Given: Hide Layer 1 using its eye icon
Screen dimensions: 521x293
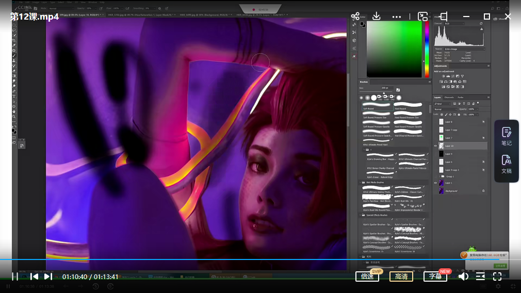Looking at the screenshot, I should pyautogui.click(x=435, y=183).
